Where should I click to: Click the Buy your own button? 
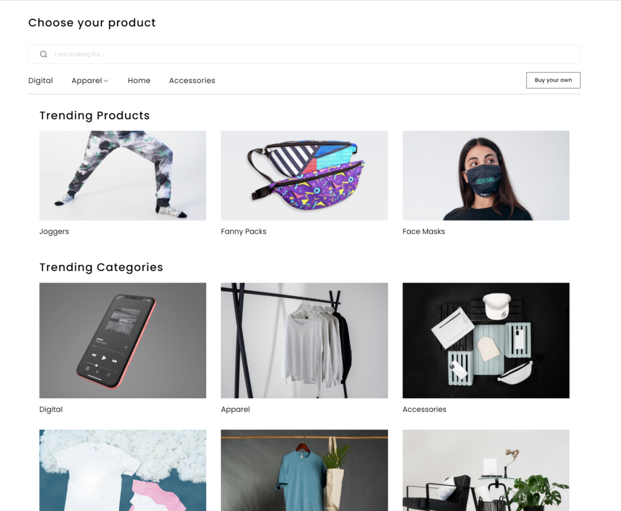click(x=553, y=80)
